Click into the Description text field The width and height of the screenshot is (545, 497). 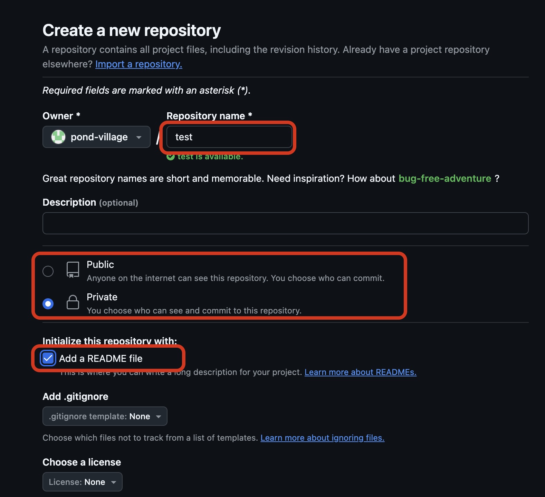(x=285, y=223)
